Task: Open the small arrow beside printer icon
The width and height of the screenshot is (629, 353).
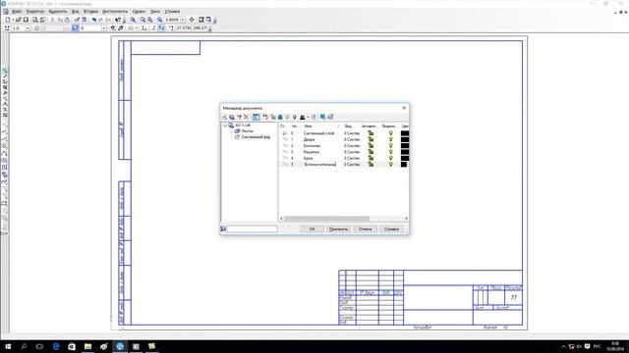Action: click(308, 117)
